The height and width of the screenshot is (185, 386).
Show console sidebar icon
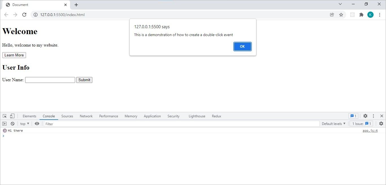[x=5, y=124]
